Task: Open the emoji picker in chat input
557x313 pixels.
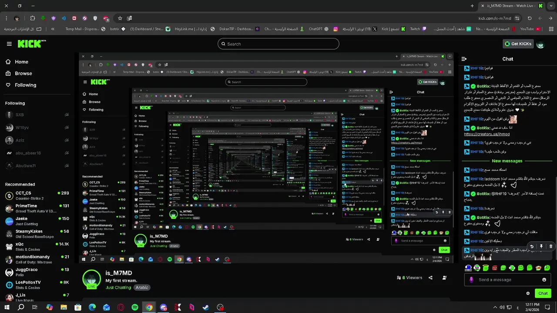Action: (x=544, y=280)
